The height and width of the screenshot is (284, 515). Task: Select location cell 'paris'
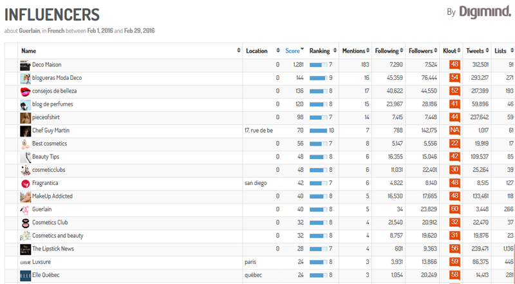click(x=250, y=262)
